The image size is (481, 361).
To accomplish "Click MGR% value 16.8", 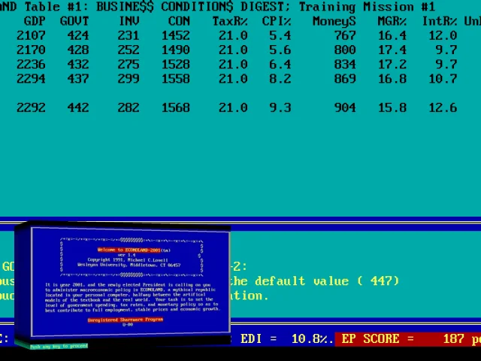I will (x=392, y=79).
